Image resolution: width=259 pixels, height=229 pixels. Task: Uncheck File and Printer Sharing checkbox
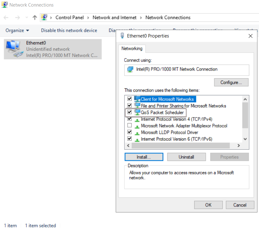click(129, 106)
